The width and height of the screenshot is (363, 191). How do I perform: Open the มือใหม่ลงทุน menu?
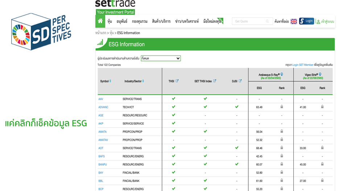pyautogui.click(x=213, y=21)
